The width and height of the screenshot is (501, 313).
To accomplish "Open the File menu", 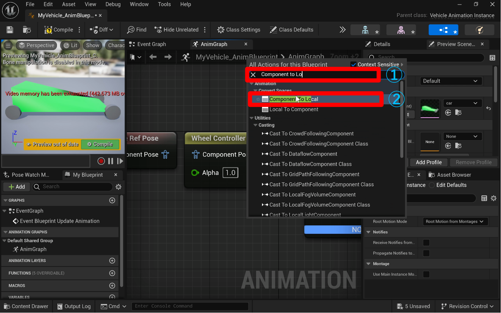I will pos(30,4).
